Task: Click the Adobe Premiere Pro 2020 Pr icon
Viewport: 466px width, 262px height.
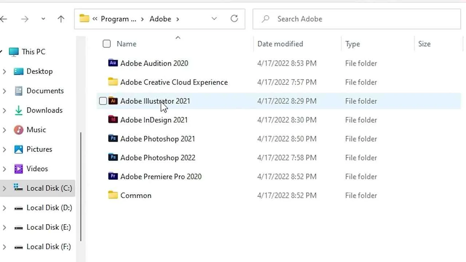Action: (x=113, y=176)
